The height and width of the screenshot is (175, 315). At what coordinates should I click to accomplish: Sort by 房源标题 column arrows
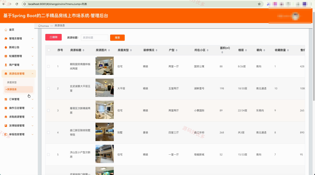[83, 50]
